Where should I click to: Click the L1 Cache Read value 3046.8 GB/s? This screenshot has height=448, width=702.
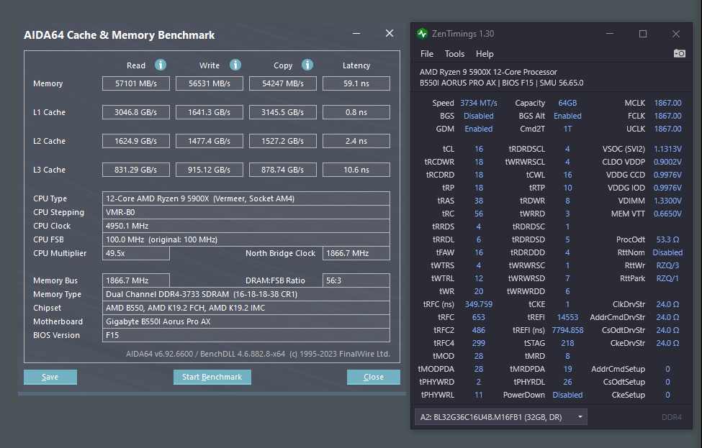[x=136, y=112]
